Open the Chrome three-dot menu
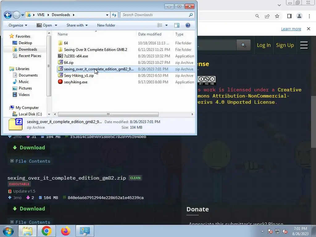The width and height of the screenshot is (316, 237). coord(309,16)
